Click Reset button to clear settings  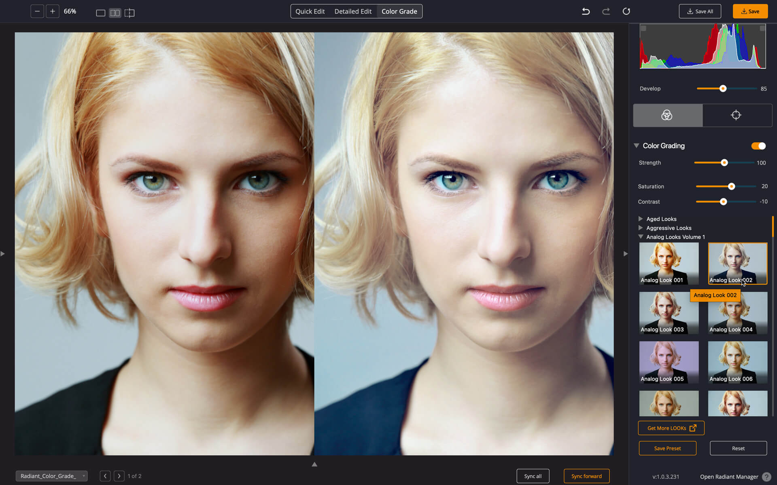point(738,448)
